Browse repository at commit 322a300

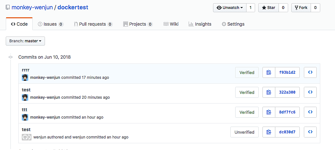310,92
